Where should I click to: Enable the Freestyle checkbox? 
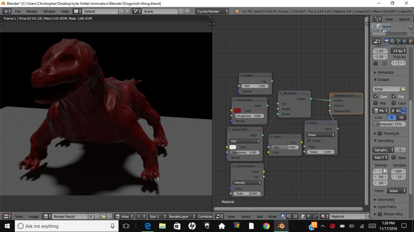pos(380,134)
